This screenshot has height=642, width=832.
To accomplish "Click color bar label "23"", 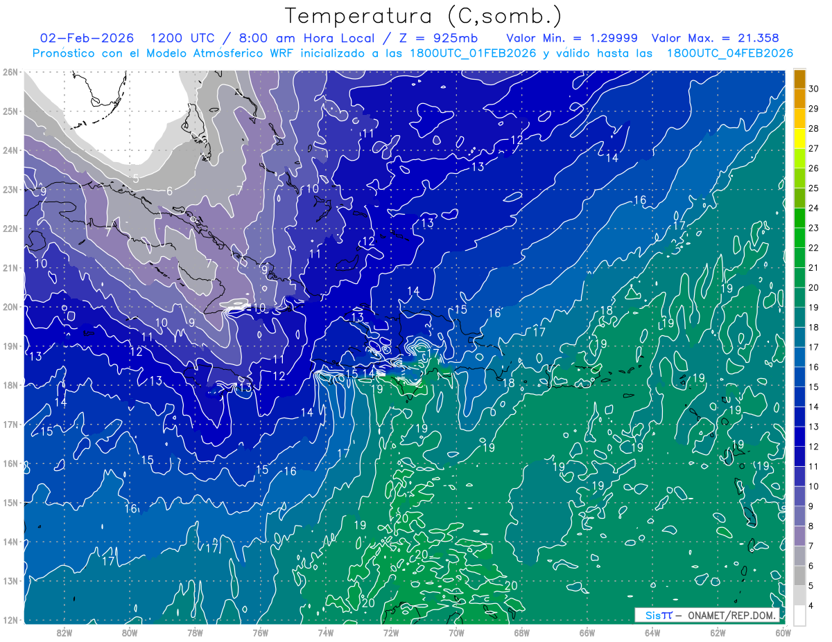I will (x=814, y=228).
